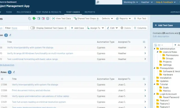Click the magnifier icon in search box

coord(98,2)
